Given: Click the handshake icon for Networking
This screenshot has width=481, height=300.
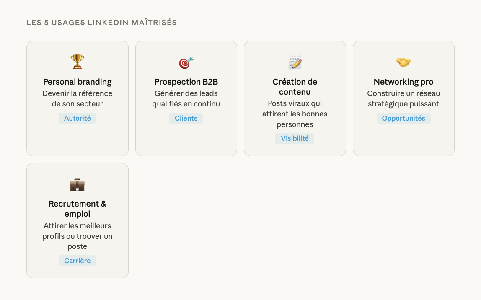Looking at the screenshot, I should [x=403, y=62].
